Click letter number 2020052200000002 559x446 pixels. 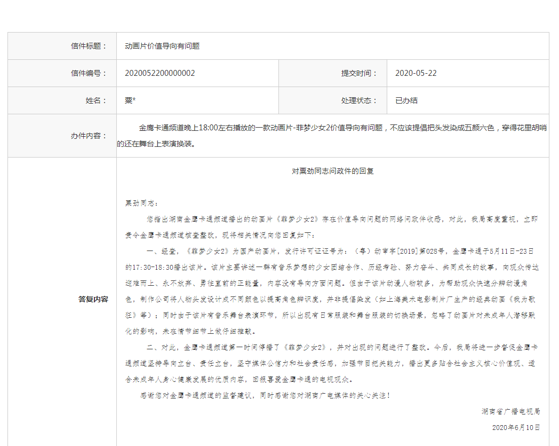point(159,73)
